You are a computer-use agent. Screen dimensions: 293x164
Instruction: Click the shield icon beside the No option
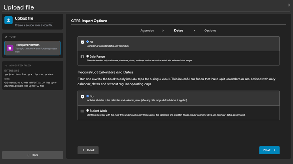point(82,96)
